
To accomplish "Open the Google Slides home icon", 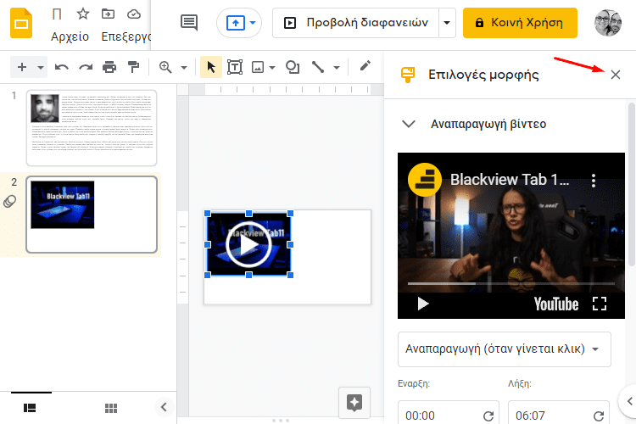I will coord(20,24).
